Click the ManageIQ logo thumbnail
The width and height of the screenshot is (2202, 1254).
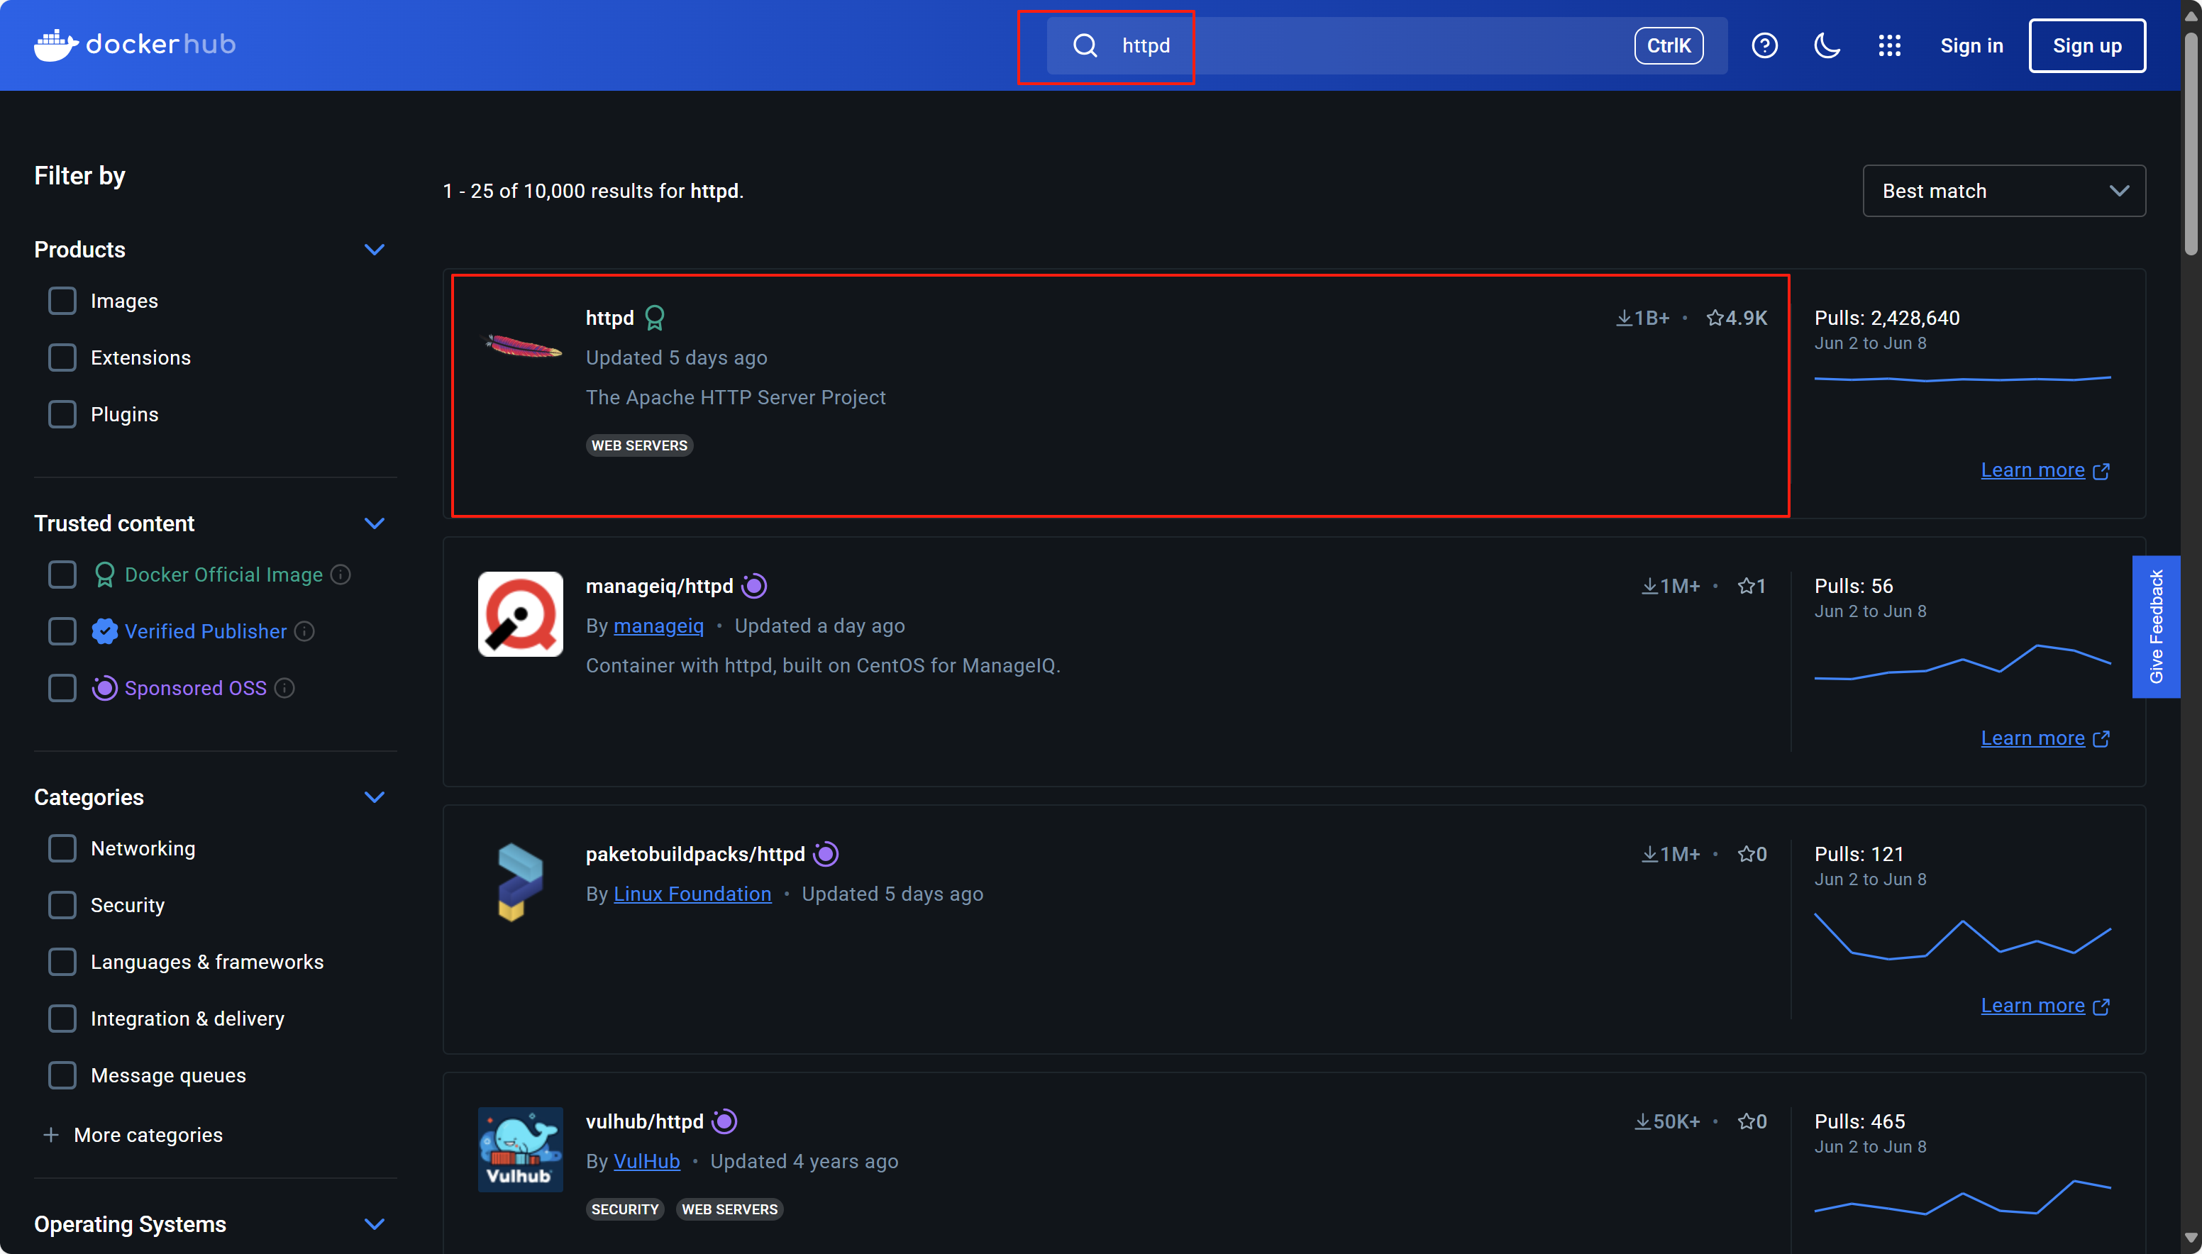point(520,614)
